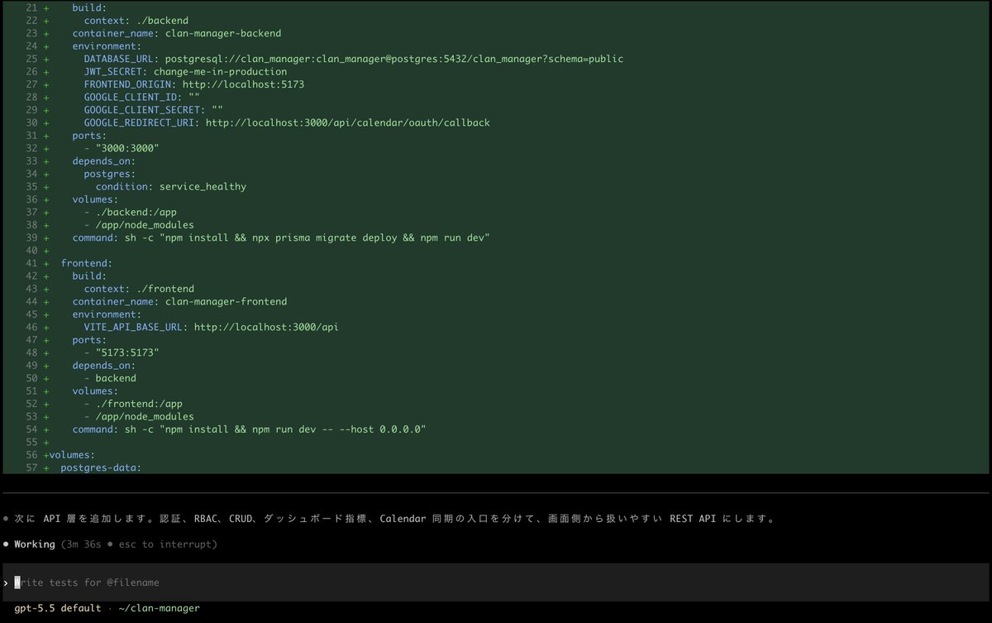Click the '- backend' depends_on entry

(x=110, y=378)
